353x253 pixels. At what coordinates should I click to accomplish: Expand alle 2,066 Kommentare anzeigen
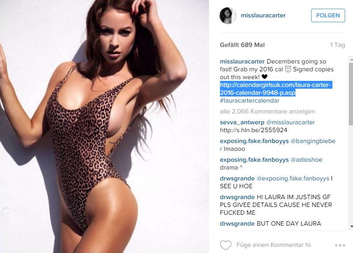[267, 111]
